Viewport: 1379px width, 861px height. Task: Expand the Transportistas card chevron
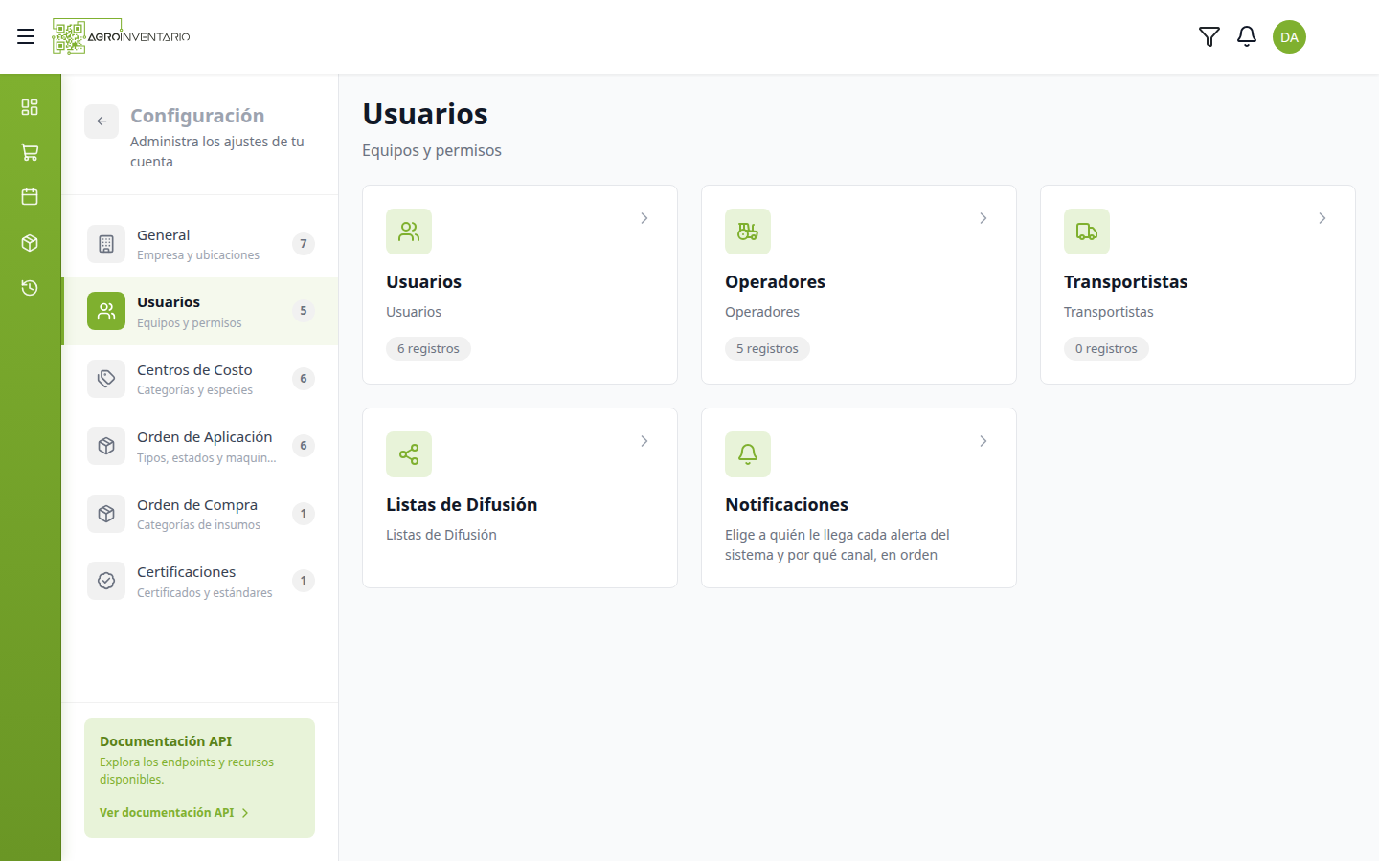tap(1322, 218)
